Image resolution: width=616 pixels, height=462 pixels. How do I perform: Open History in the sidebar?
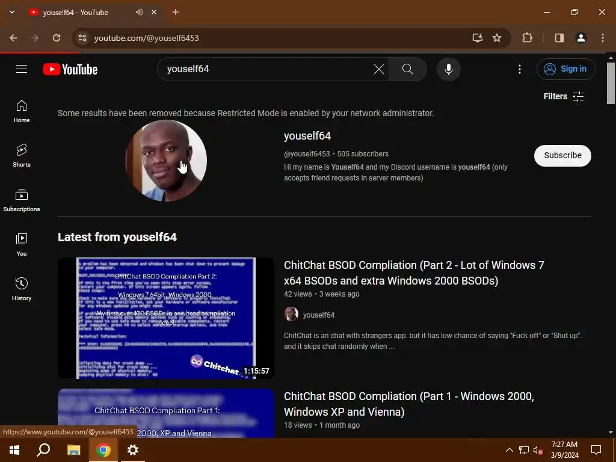22,289
